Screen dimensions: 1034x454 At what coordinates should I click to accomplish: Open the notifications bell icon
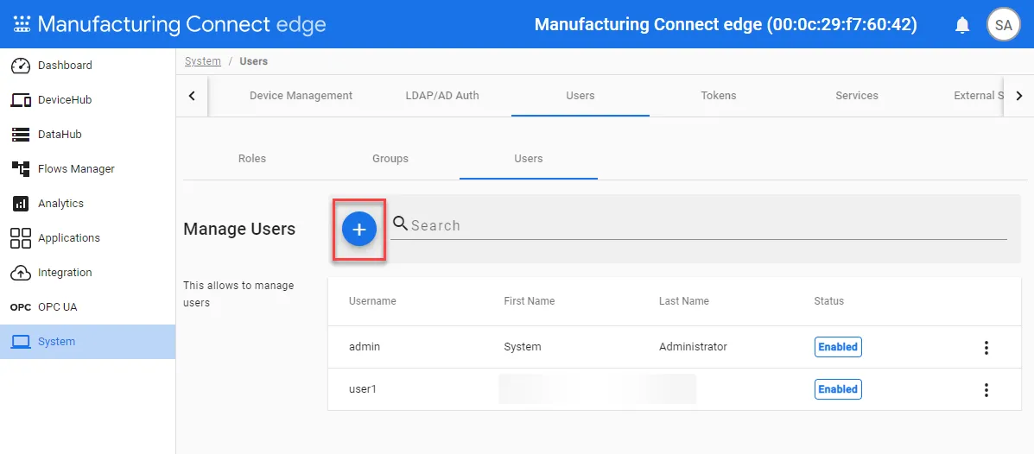coord(962,25)
